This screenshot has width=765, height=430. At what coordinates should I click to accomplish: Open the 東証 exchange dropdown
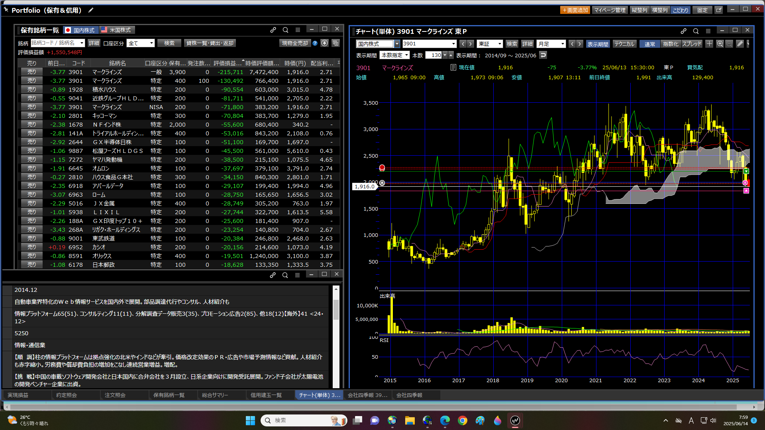(490, 44)
